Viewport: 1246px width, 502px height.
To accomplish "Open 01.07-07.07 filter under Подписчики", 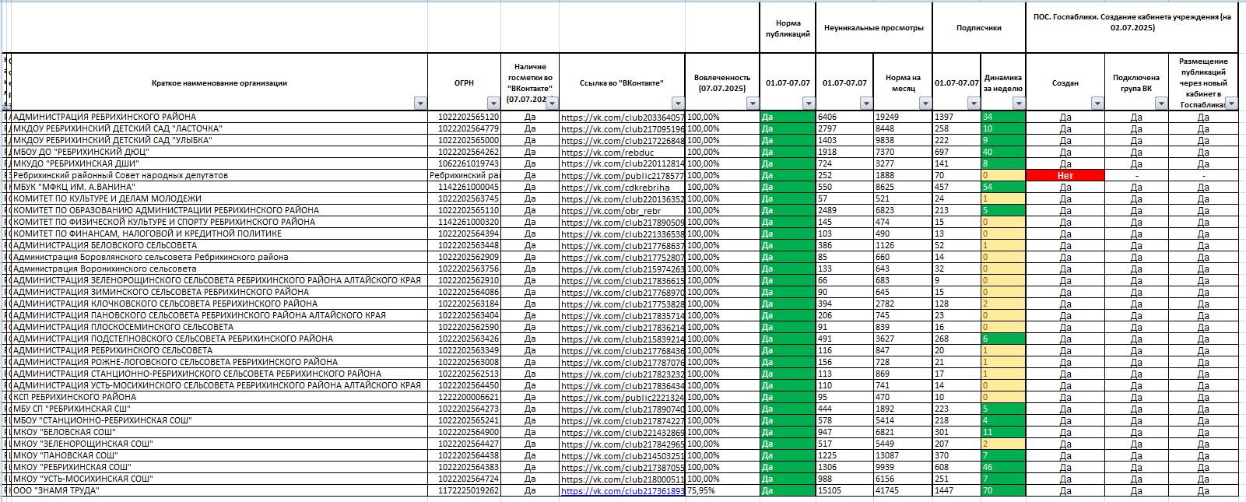I will click(974, 104).
